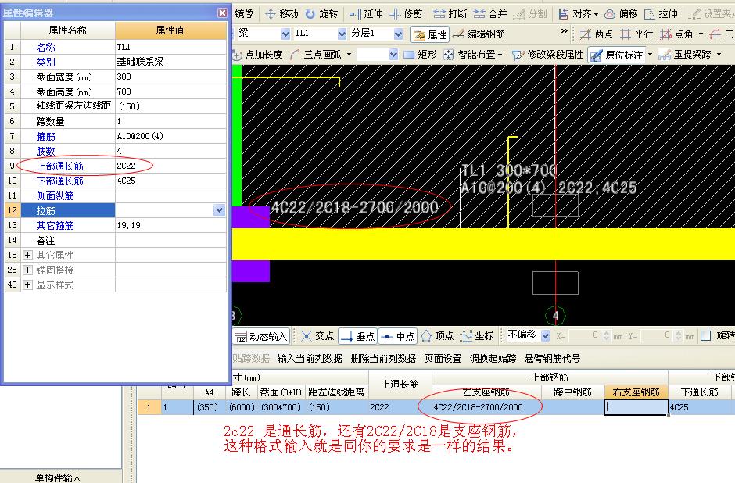The image size is (735, 483).
Task: Select the 两点 two-point axis tool
Action: [x=597, y=34]
